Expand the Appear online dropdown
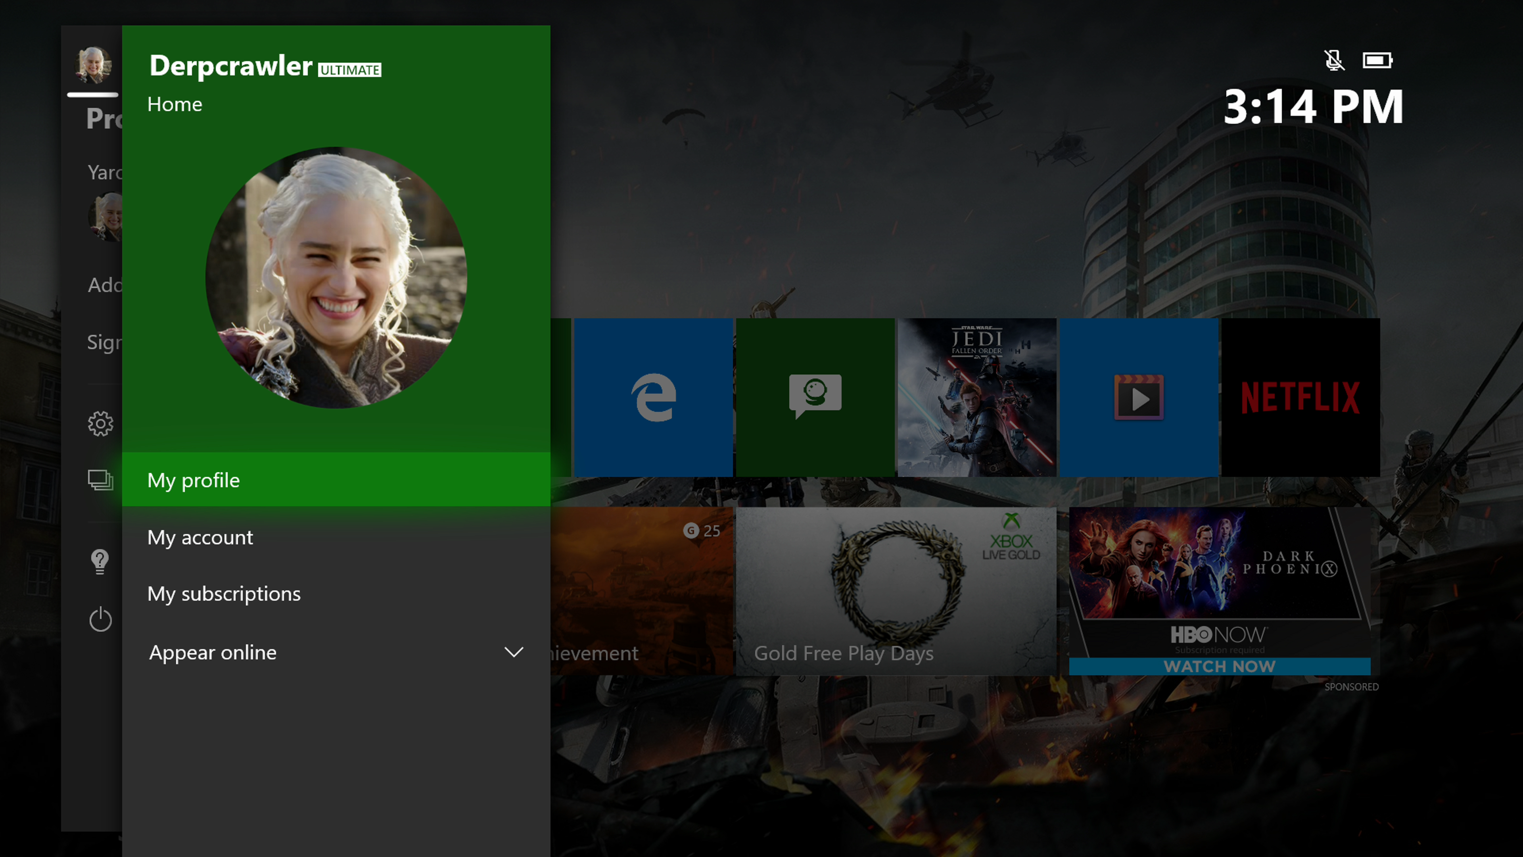The image size is (1523, 857). click(x=336, y=652)
